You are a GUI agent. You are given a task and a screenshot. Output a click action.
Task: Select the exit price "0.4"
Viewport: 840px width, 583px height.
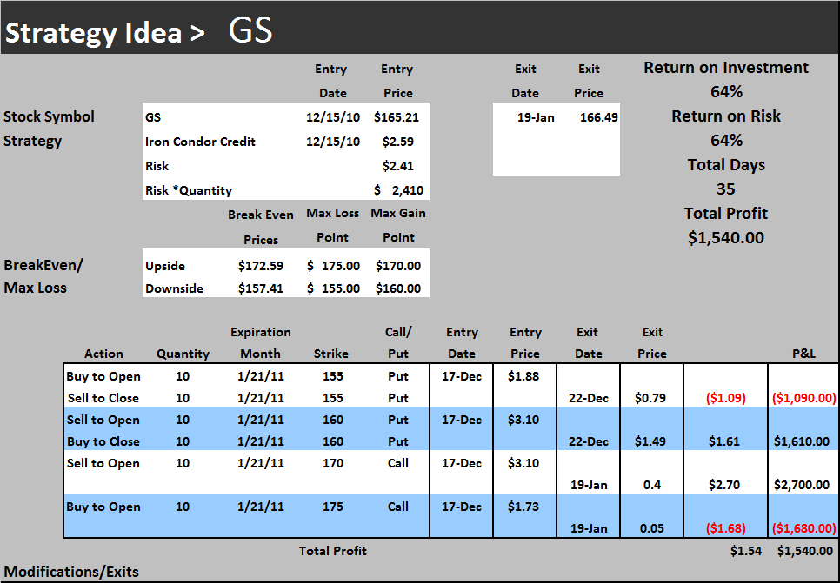tap(652, 485)
